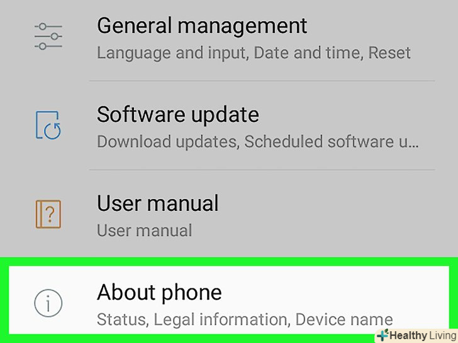Click the green highlight border around About phone
This screenshot has height=343, width=458.
coord(229,261)
